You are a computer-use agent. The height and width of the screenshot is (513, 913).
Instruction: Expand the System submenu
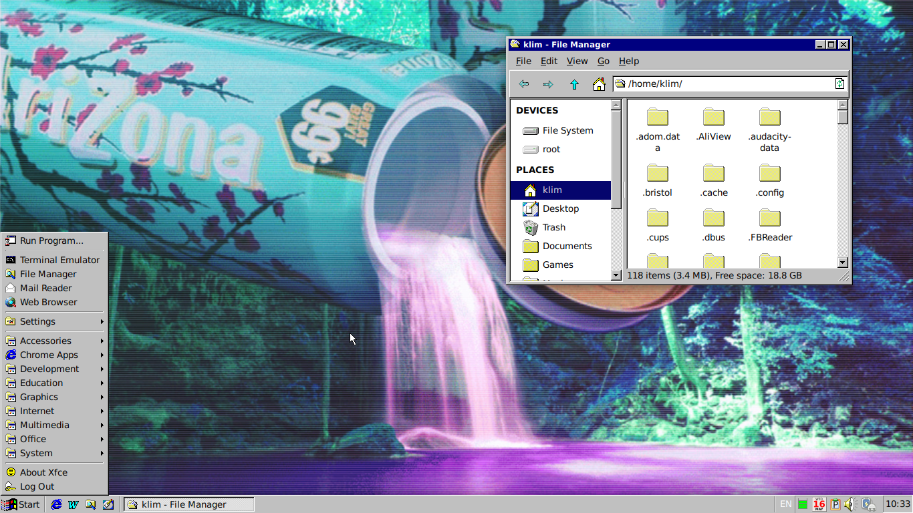pos(55,453)
